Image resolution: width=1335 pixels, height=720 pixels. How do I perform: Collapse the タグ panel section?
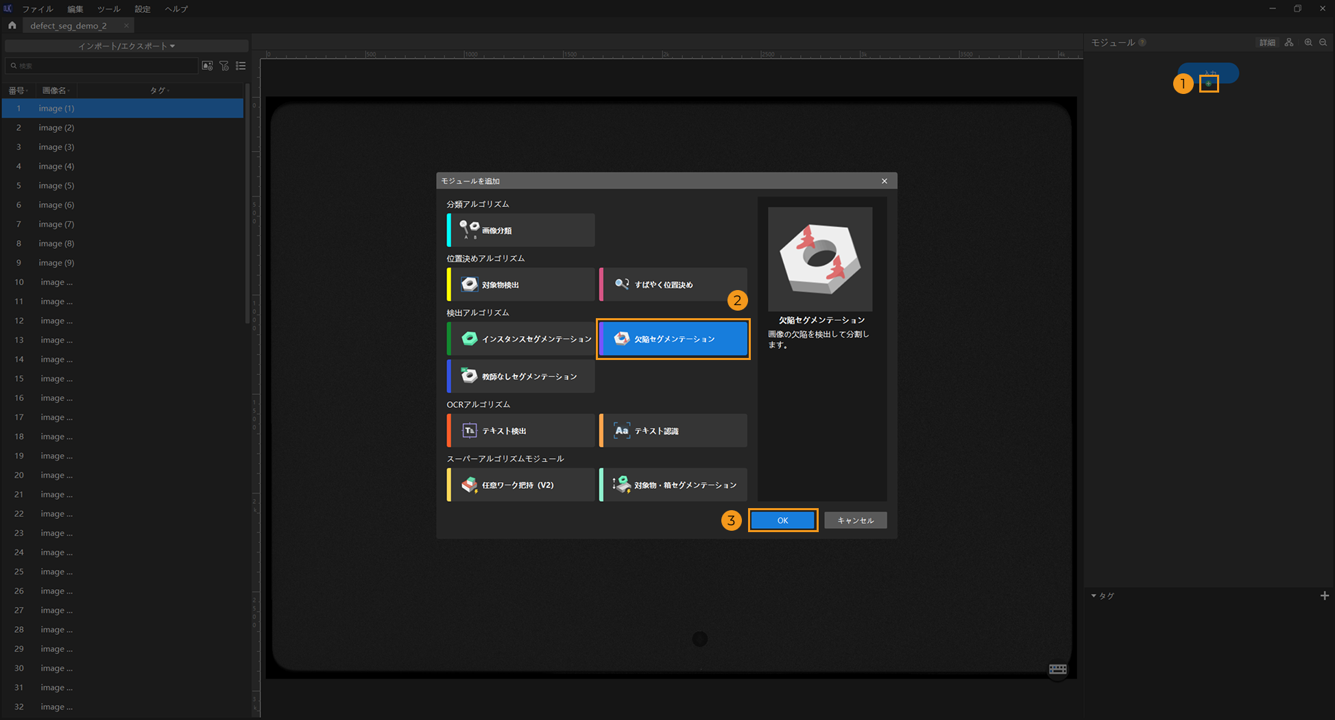tap(1094, 596)
